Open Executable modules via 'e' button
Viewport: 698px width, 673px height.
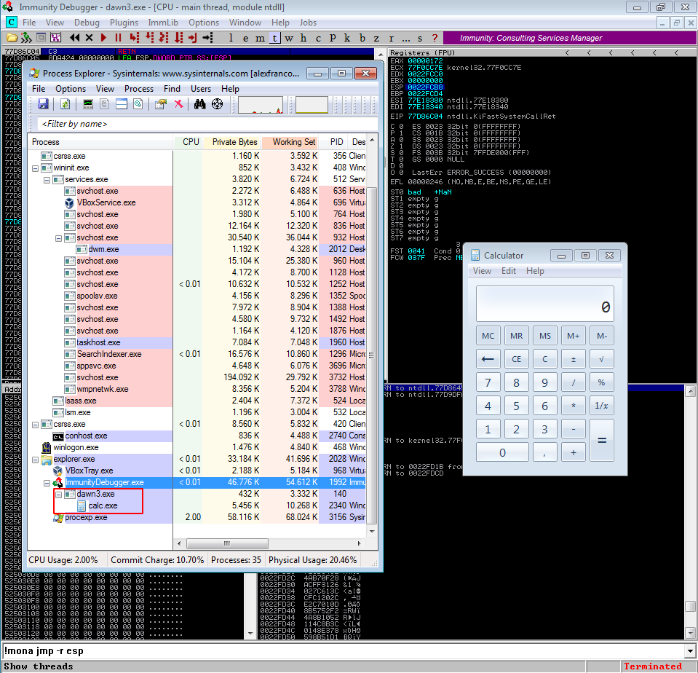pos(245,38)
